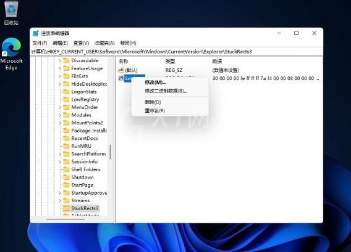
Task: Click the binary icon of the Settings value
Action: point(121,78)
